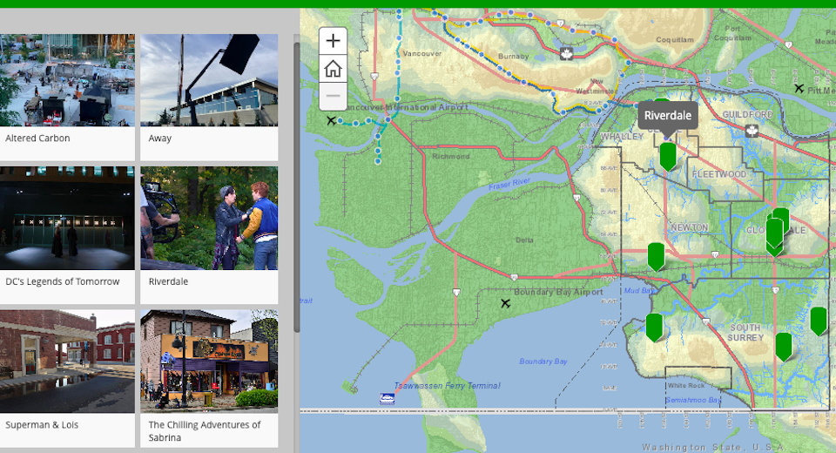Click the Altered Carbon title text
This screenshot has height=453, width=836.
[37, 139]
